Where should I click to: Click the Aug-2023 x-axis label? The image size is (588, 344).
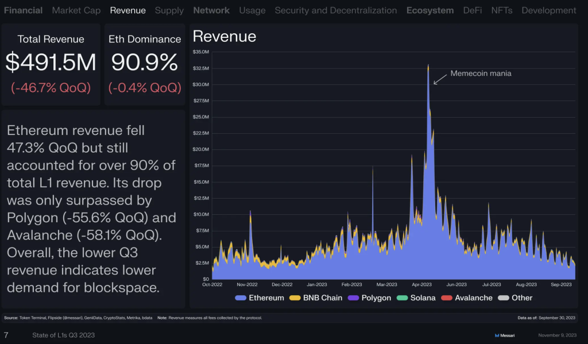[526, 284]
